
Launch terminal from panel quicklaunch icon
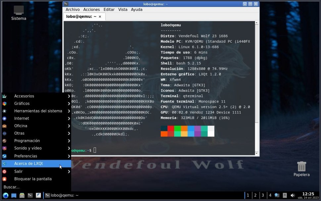click(x=30, y=195)
